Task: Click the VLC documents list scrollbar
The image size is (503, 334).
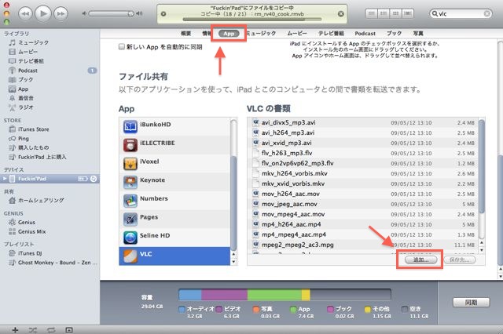Action: pos(482,166)
